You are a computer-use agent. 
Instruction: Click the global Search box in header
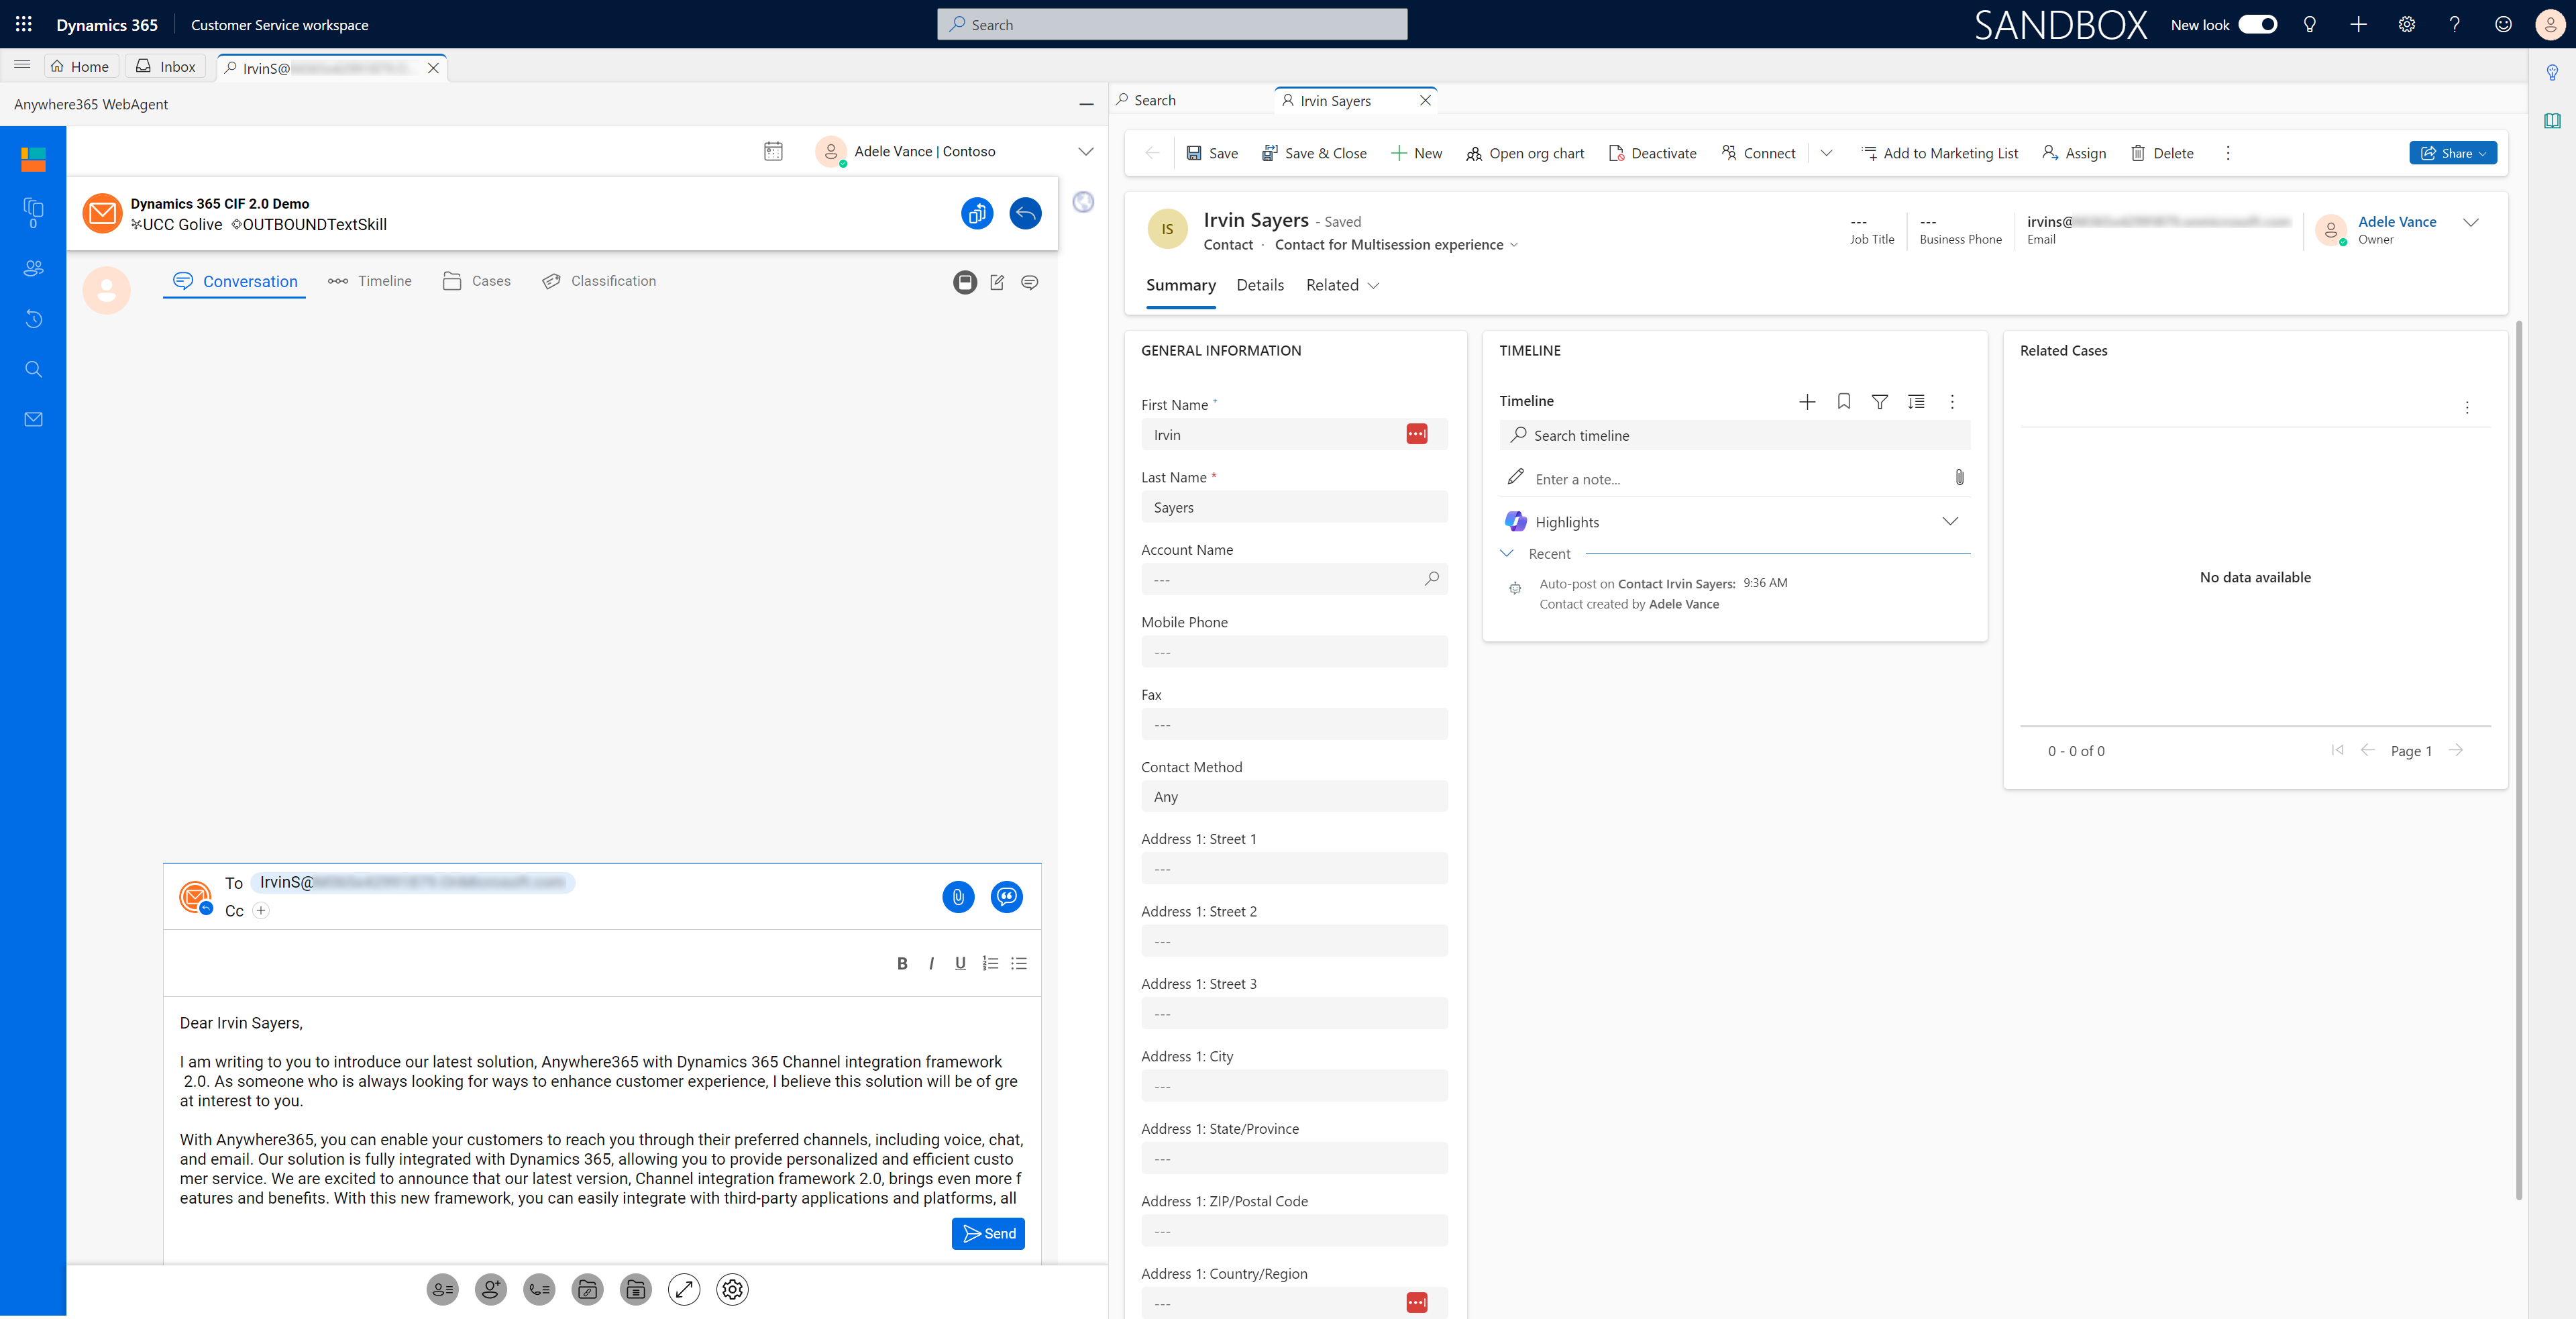1172,24
